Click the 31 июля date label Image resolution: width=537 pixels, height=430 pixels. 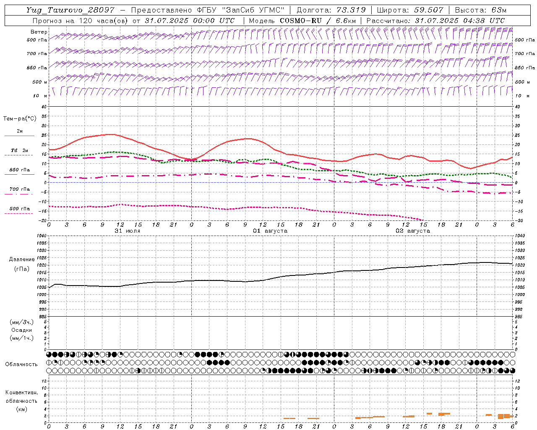tap(128, 231)
